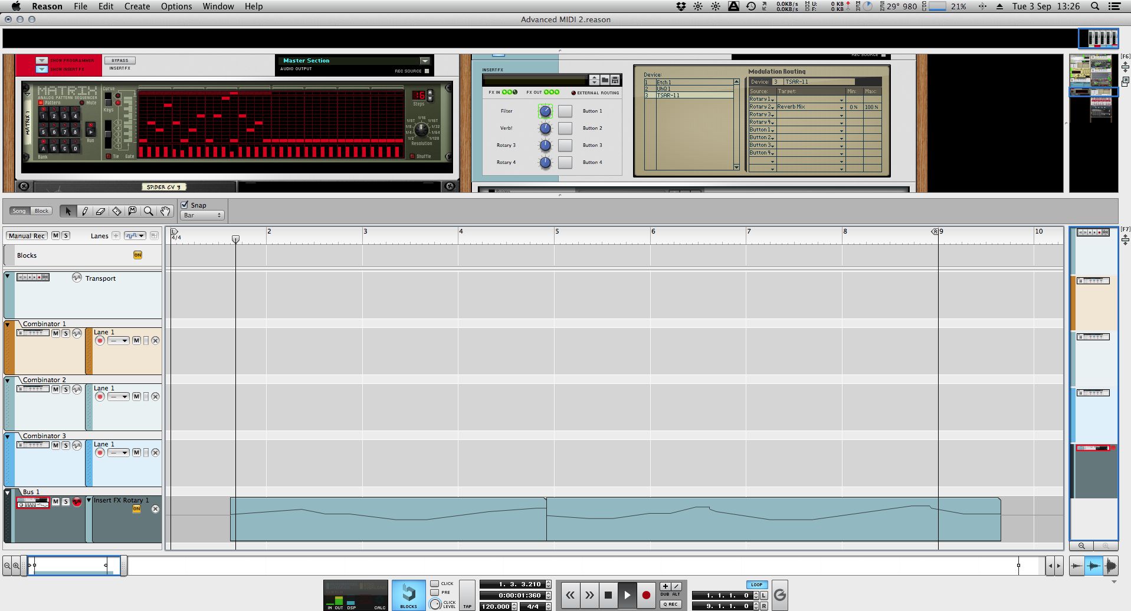
Task: Select the Eraser tool
Action: 100,211
